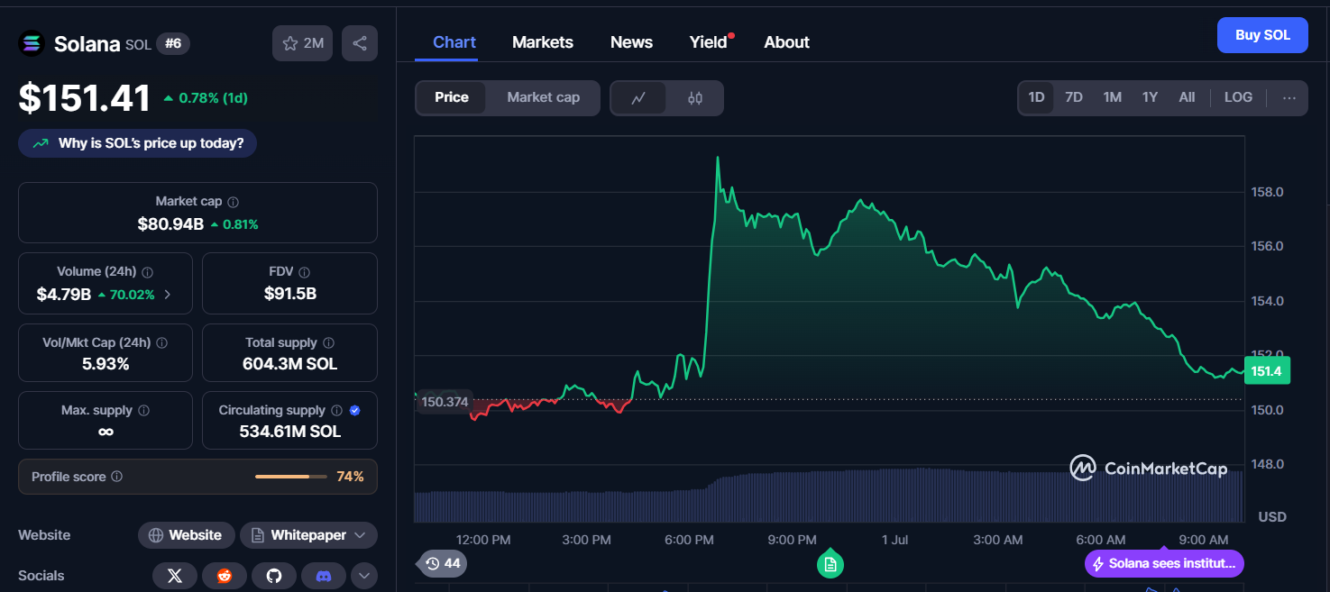Expand the Whitepaper dropdown
The width and height of the screenshot is (1330, 592).
pyautogui.click(x=308, y=535)
